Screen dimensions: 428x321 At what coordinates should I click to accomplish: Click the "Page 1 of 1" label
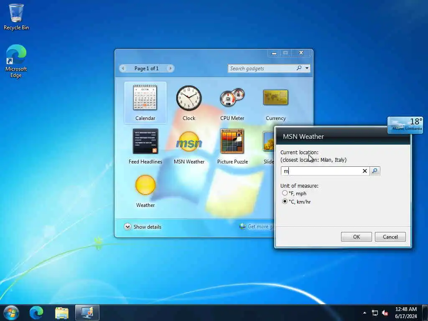pos(146,68)
